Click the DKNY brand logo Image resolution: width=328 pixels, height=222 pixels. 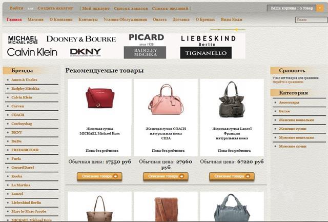86,52
